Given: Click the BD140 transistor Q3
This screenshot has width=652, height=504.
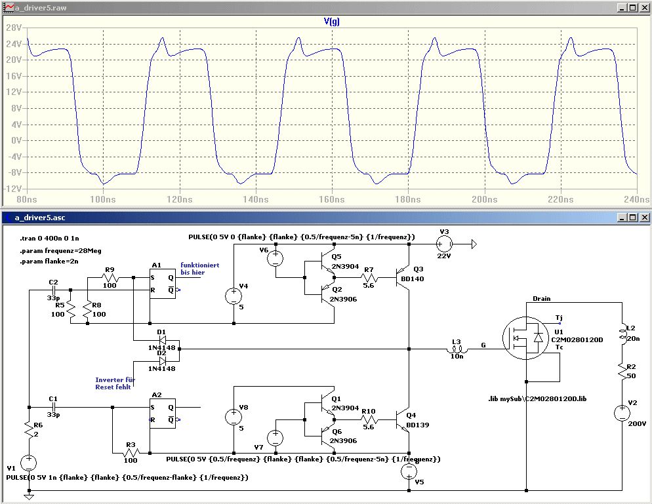Looking at the screenshot, I should [x=403, y=279].
